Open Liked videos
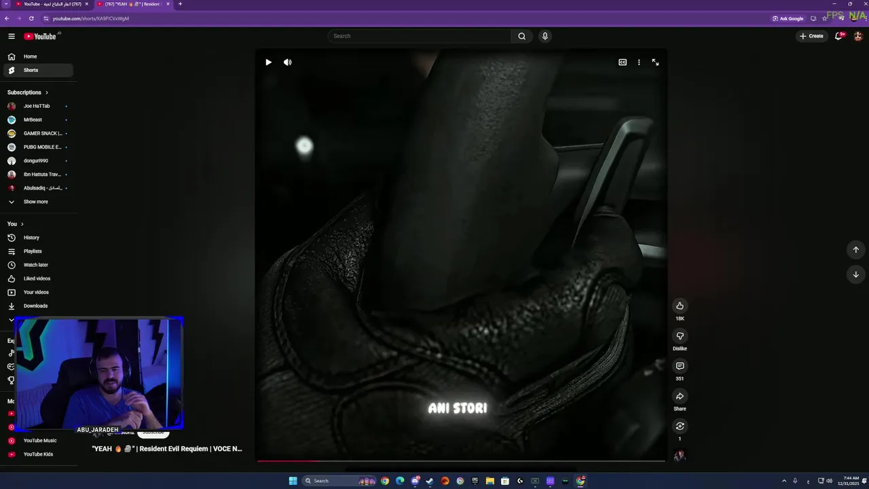869x489 pixels. (38, 278)
